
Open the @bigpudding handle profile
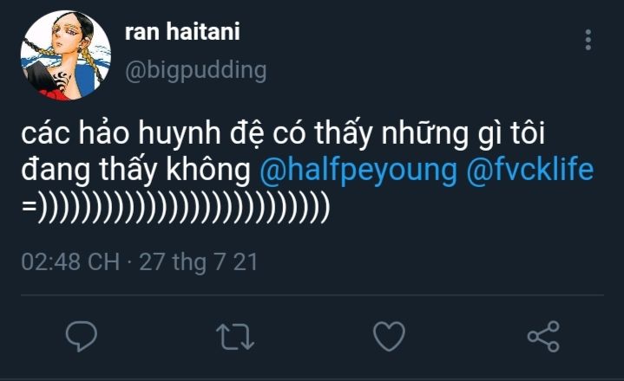(195, 70)
